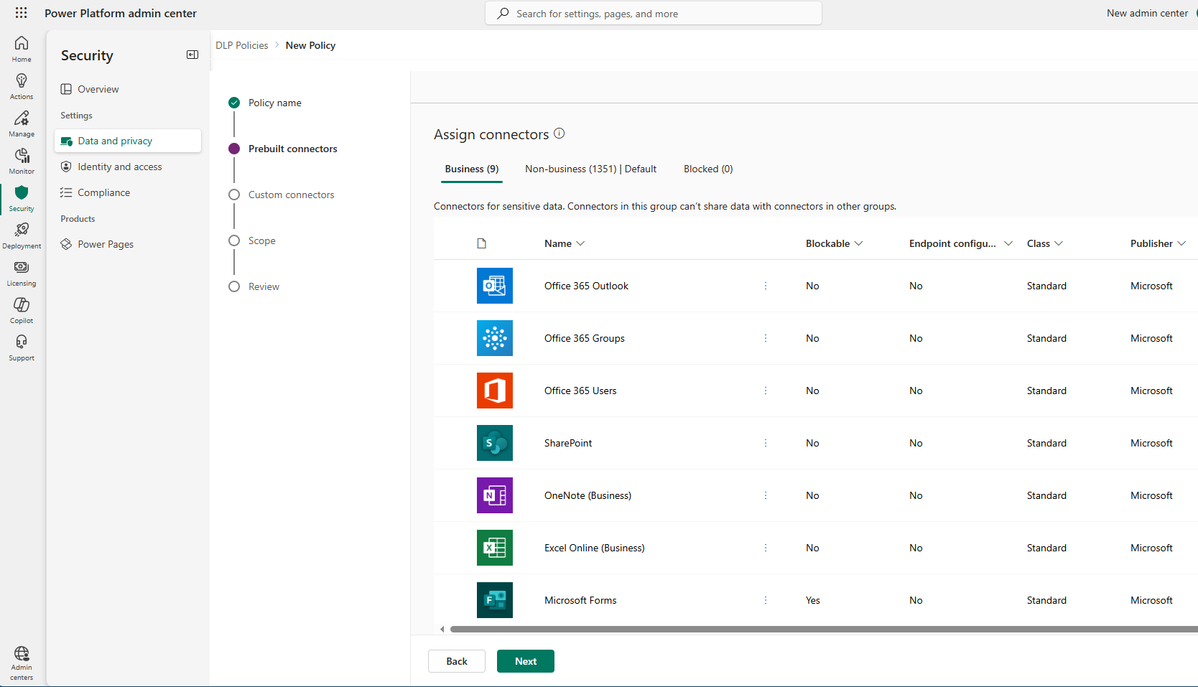Open the app launcher waffle icon
The height and width of the screenshot is (687, 1198).
pos(21,13)
